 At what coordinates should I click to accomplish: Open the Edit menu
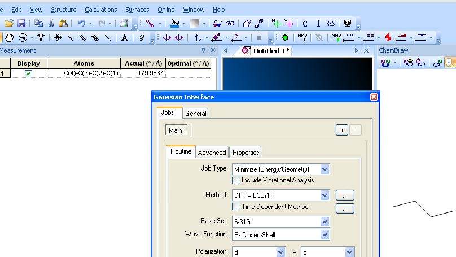click(16, 10)
